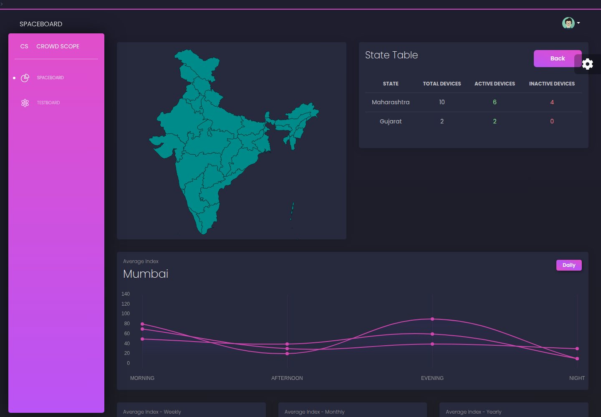
Task: Click Maharashtra's inactive devices value 4
Action: 552,102
